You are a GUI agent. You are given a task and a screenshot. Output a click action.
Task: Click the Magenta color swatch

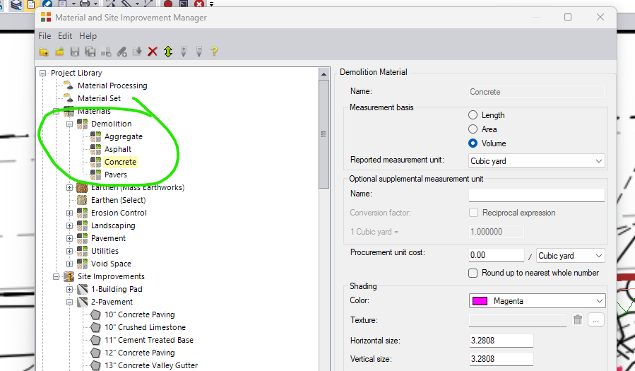click(480, 301)
